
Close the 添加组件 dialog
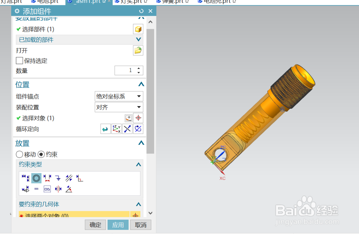coord(150,11)
